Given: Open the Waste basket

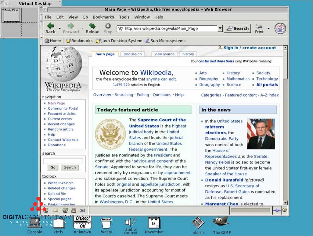Looking at the screenshot, I should click(106, 224).
